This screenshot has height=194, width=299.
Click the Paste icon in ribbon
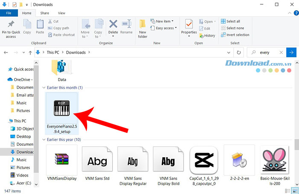[40, 26]
